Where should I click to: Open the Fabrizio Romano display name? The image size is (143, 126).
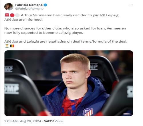[29, 5]
